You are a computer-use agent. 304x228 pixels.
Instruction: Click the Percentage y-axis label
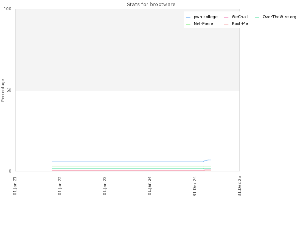[x=3, y=90]
